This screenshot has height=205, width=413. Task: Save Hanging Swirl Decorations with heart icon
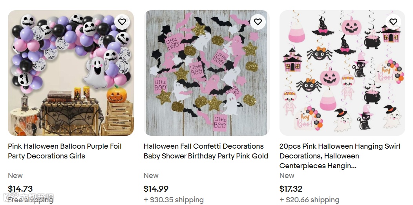[393, 22]
